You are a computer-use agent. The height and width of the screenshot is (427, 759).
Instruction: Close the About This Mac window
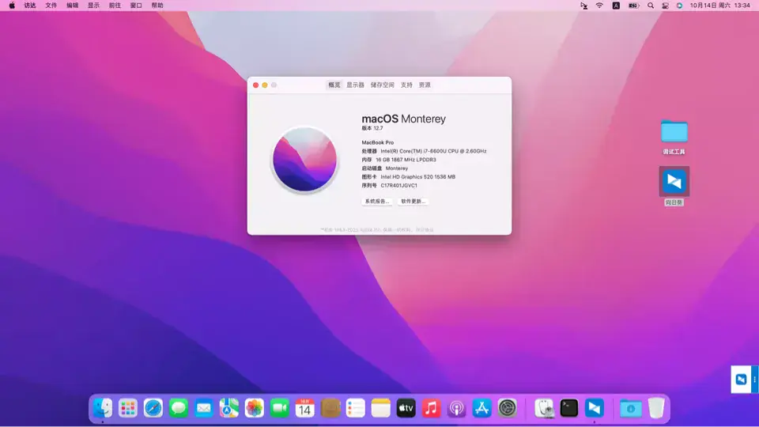pyautogui.click(x=255, y=85)
